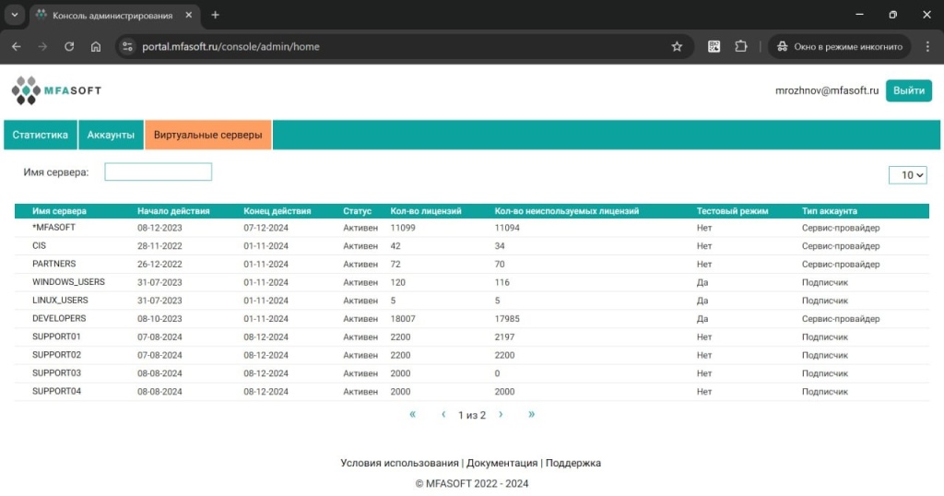The height and width of the screenshot is (496, 944).
Task: Go to next table page
Action: coord(501,414)
